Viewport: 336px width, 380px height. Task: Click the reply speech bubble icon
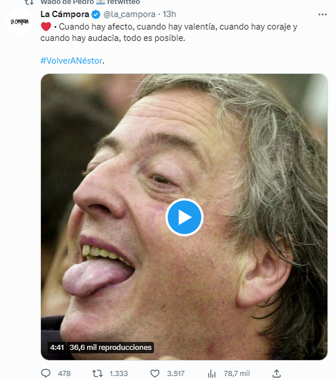pyautogui.click(x=46, y=373)
